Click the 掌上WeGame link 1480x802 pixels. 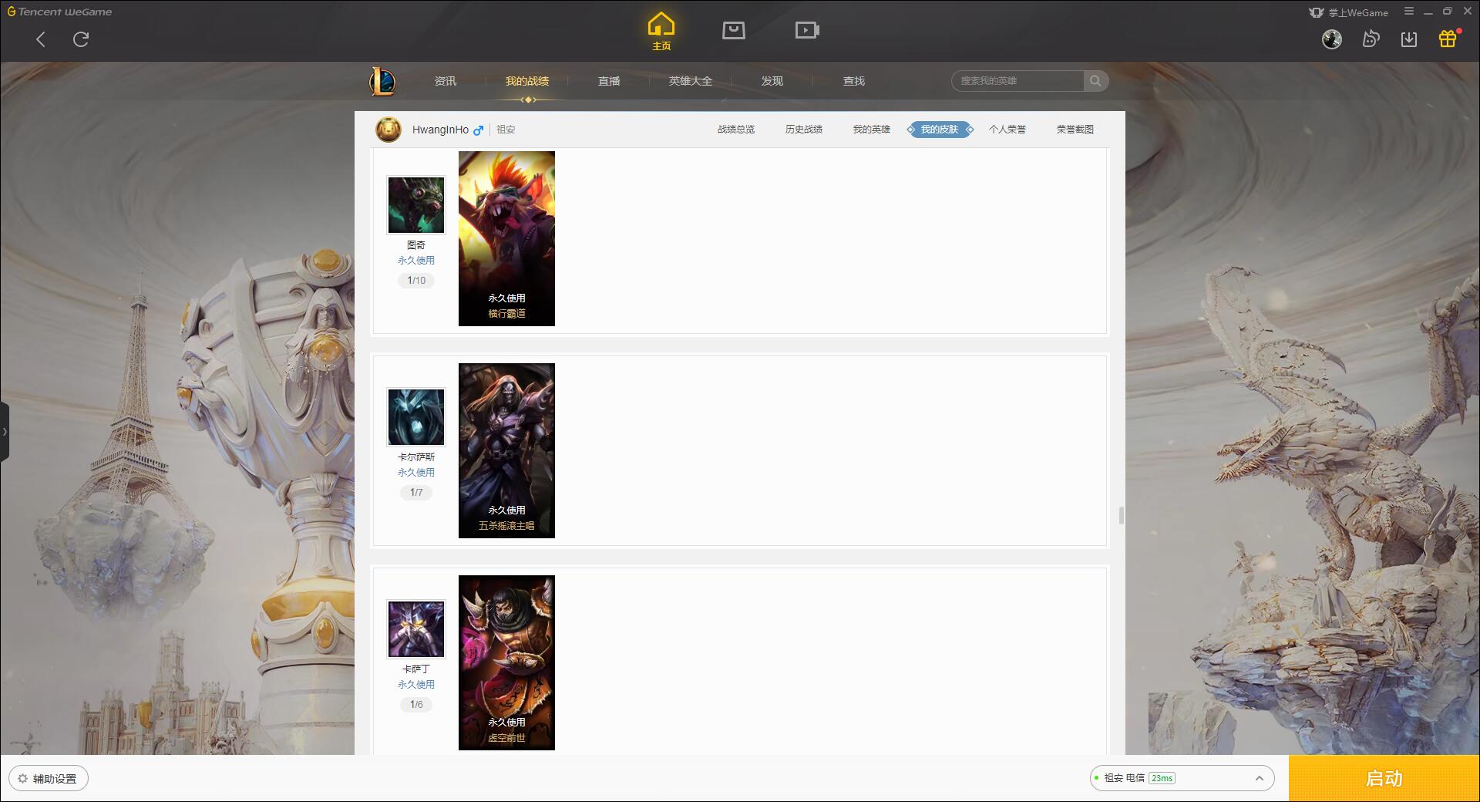click(x=1349, y=12)
